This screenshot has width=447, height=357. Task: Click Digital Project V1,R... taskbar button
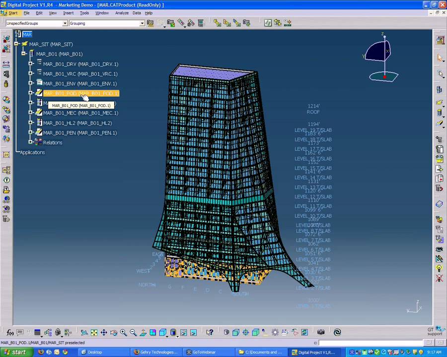click(x=315, y=352)
